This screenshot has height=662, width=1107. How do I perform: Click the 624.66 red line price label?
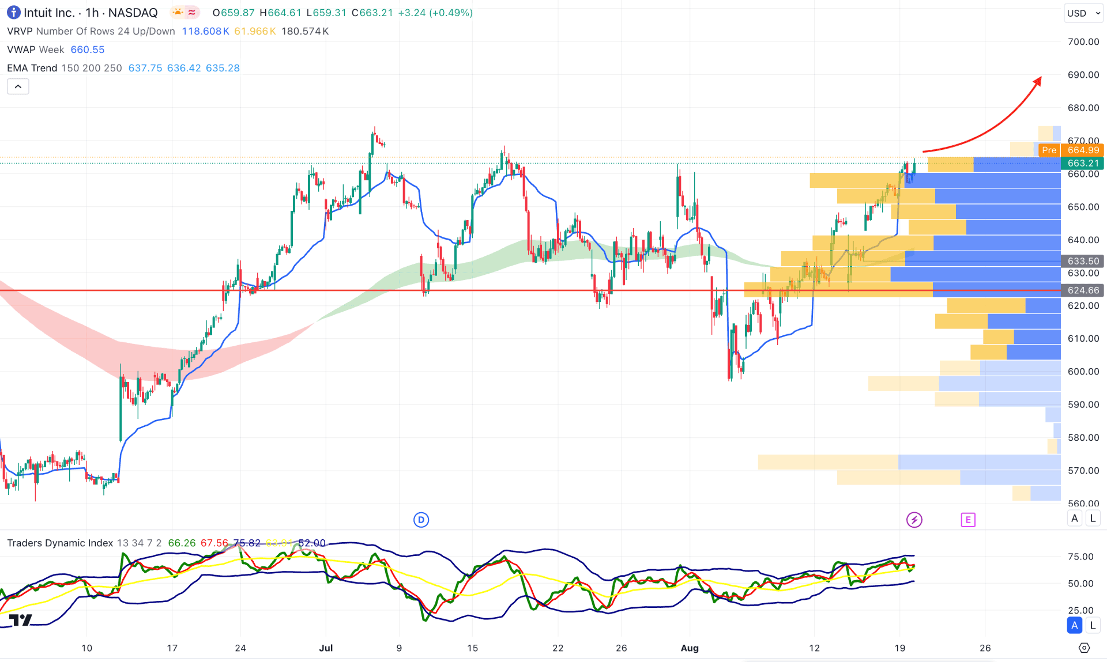[x=1083, y=290]
